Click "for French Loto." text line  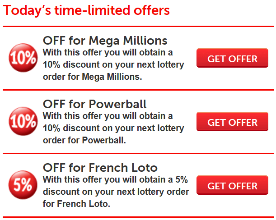(x=77, y=204)
